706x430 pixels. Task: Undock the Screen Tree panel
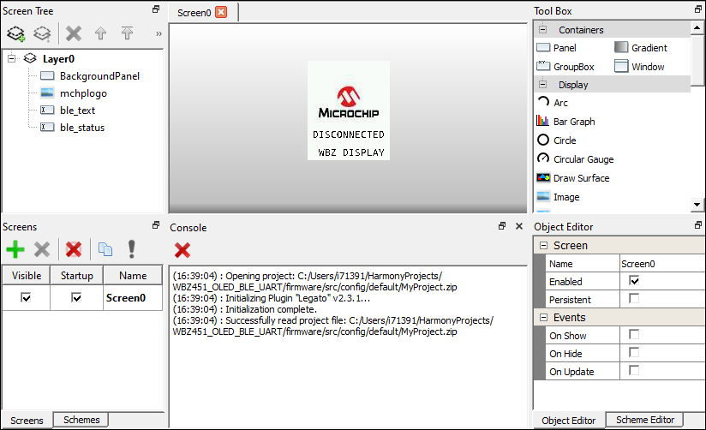(156, 9)
